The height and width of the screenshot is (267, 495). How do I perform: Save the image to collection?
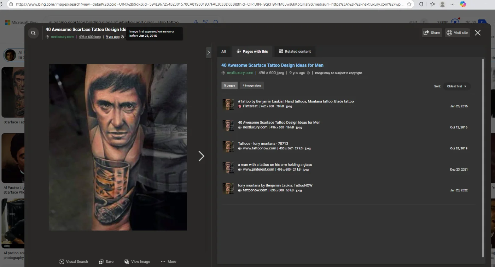[106, 262]
